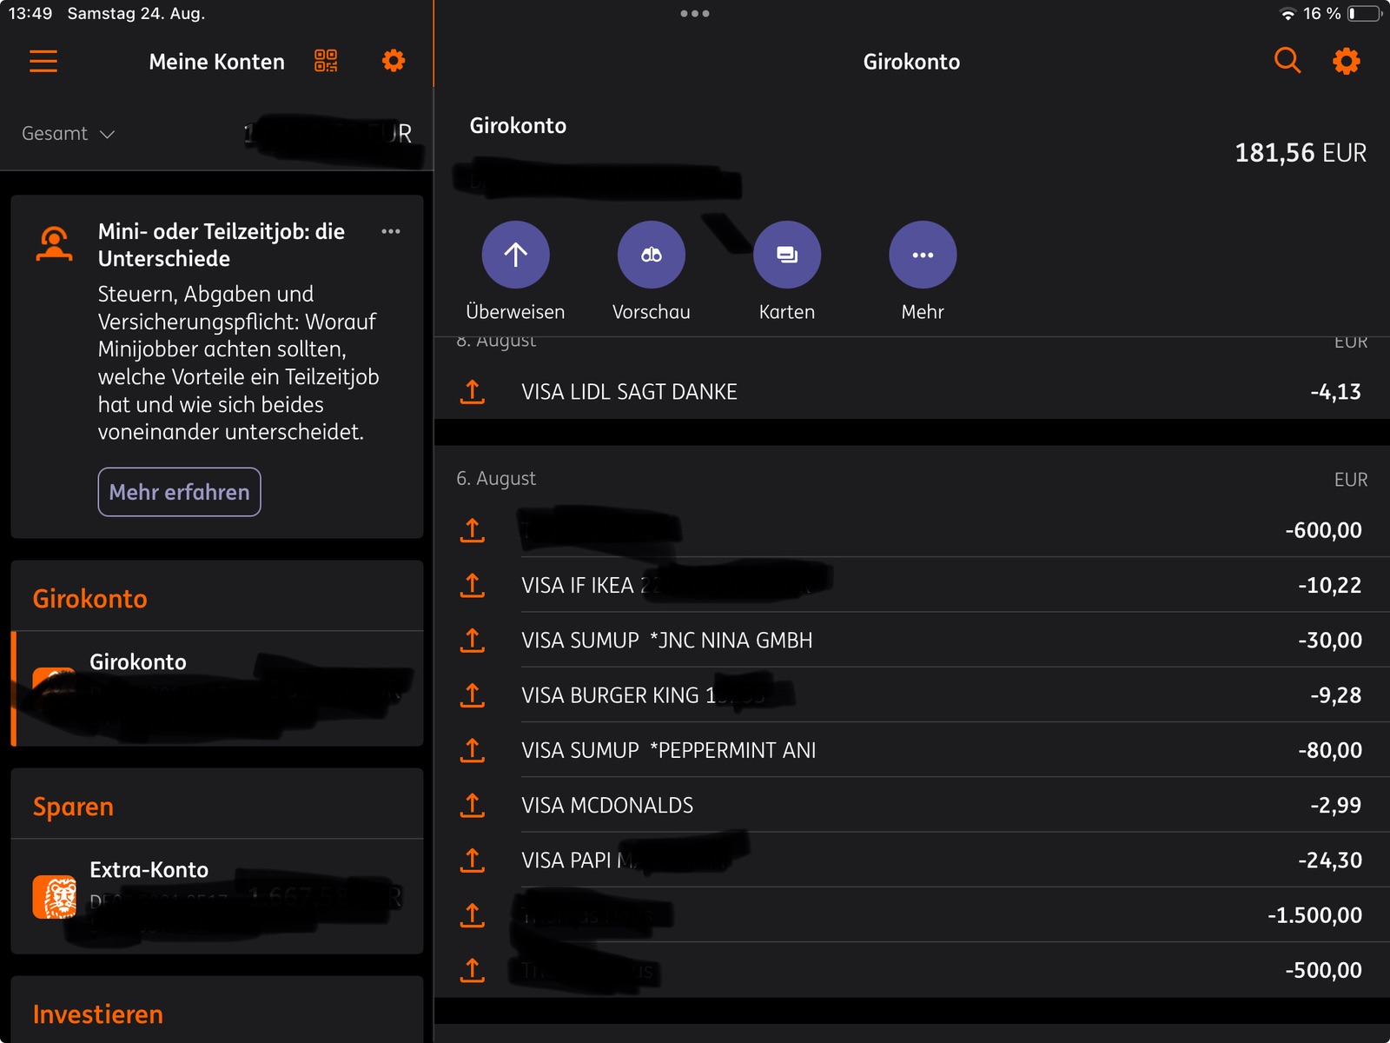Expand the Gesamt dropdown
Screen dimensions: 1390x1043
69,134
